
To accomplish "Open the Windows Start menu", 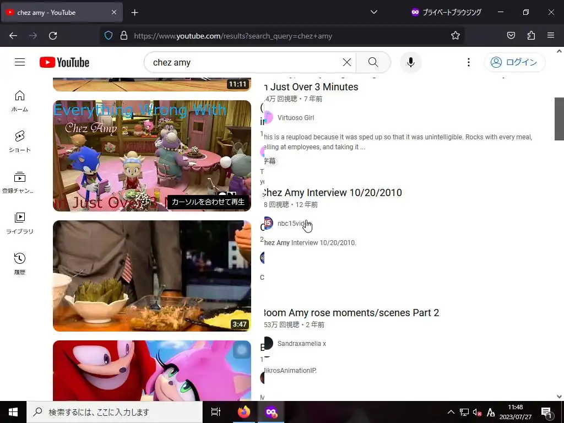I will click(x=13, y=412).
